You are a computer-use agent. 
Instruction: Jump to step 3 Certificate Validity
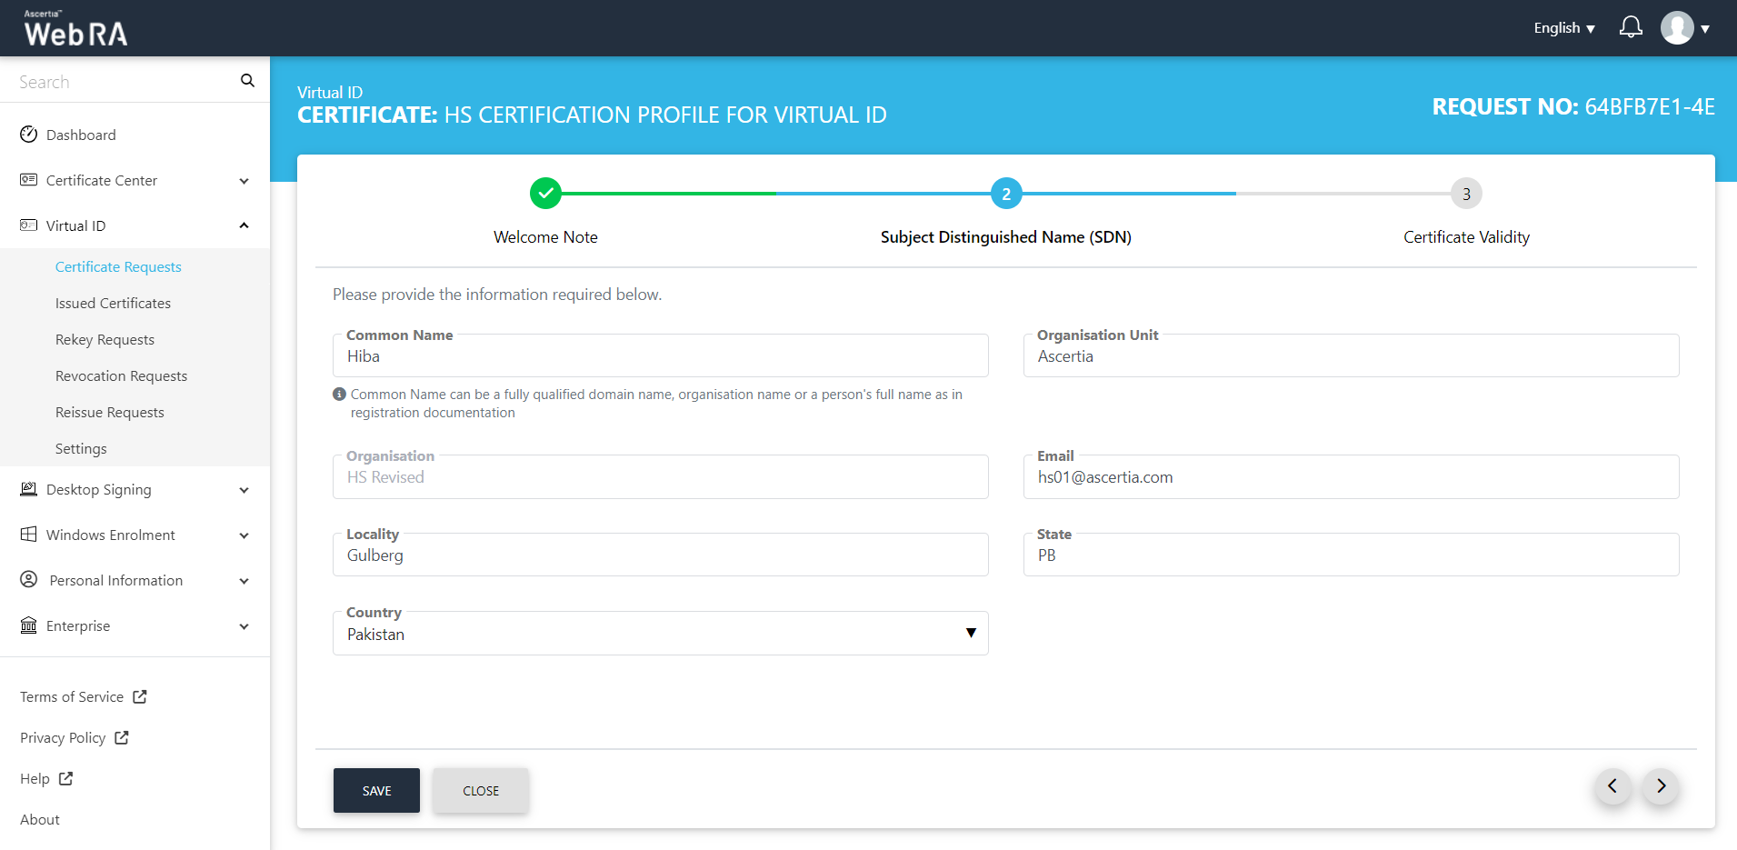[x=1465, y=194]
